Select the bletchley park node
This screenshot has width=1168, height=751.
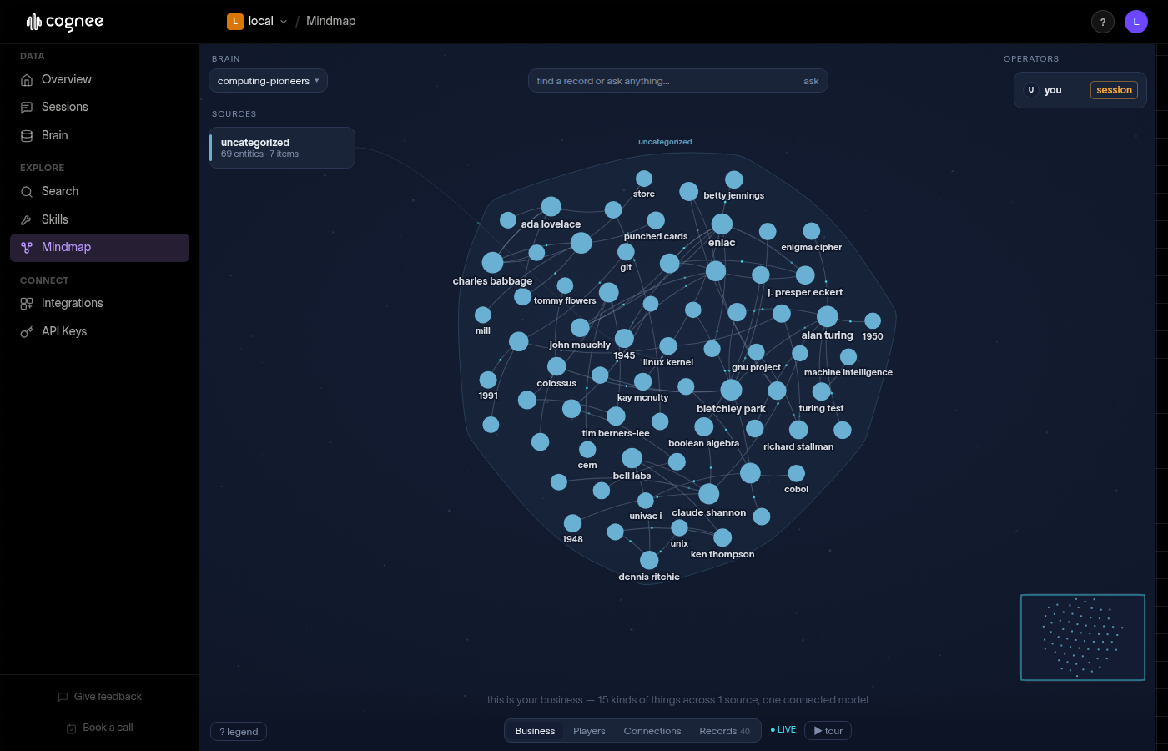[x=731, y=390]
